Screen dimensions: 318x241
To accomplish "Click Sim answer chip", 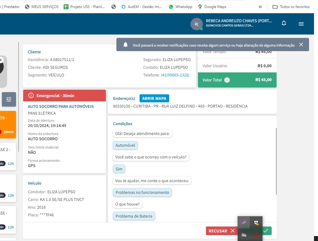I will (119, 169).
